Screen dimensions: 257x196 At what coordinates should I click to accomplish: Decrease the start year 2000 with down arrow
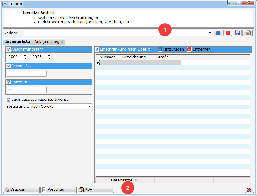point(25,58)
